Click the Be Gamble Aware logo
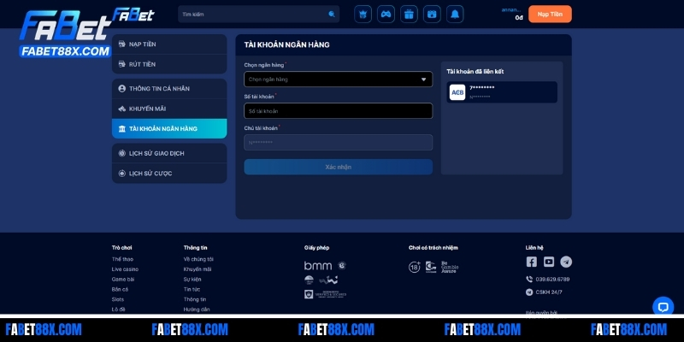 [450, 267]
